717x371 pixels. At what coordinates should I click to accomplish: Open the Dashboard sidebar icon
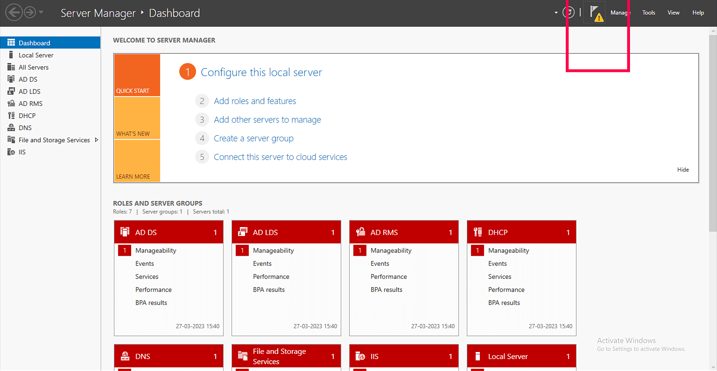(x=11, y=43)
